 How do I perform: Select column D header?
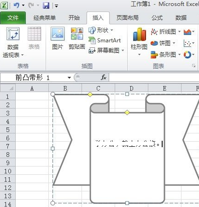pyautogui.click(x=131, y=88)
